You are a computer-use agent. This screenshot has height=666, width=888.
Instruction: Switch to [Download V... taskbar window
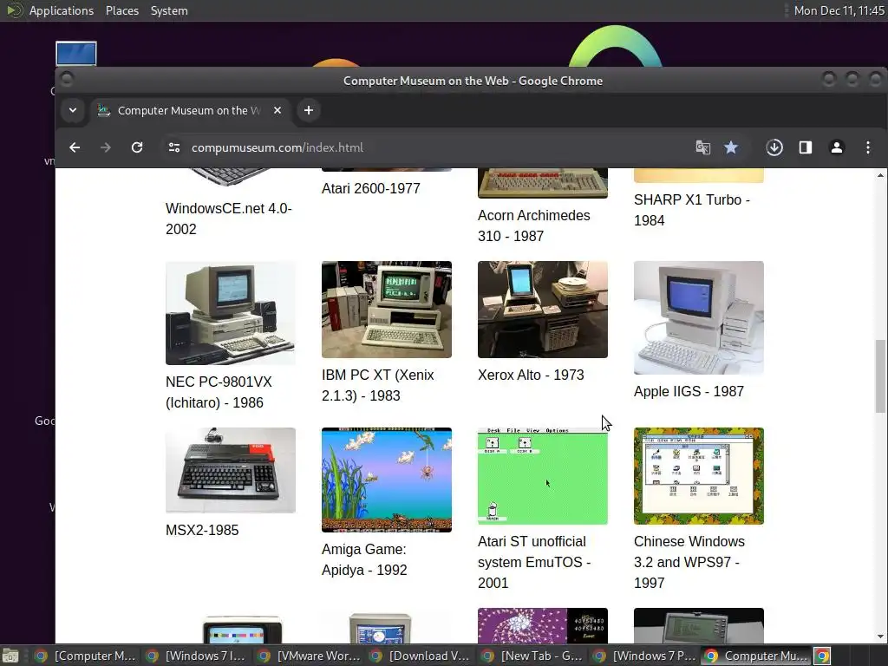pos(419,656)
